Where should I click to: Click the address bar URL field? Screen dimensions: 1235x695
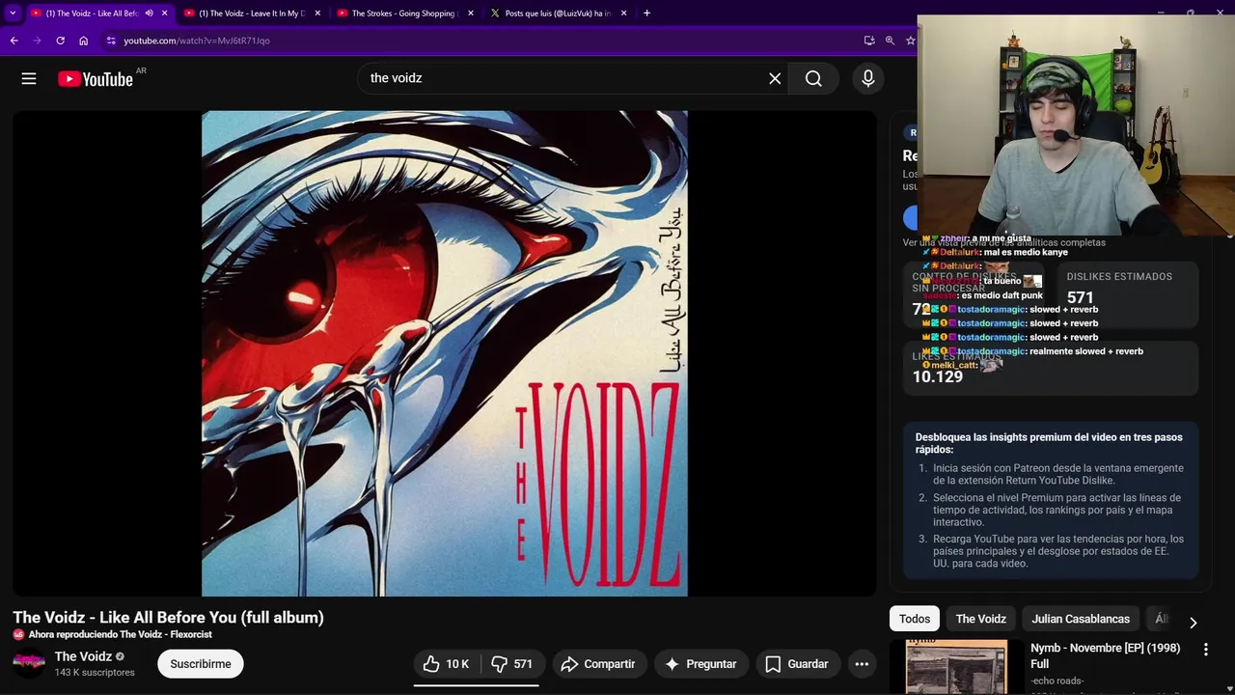tap(482, 41)
